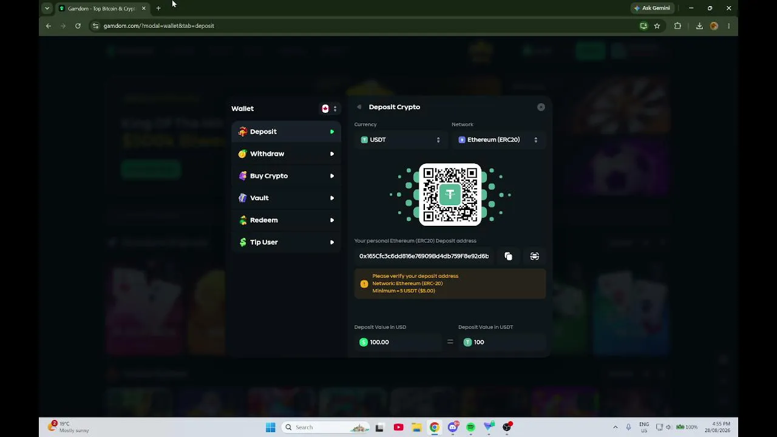Show hidden system tray icons

point(616,427)
